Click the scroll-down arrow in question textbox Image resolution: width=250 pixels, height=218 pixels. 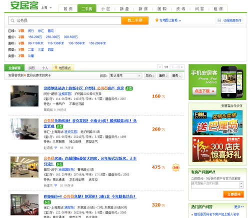point(241,186)
